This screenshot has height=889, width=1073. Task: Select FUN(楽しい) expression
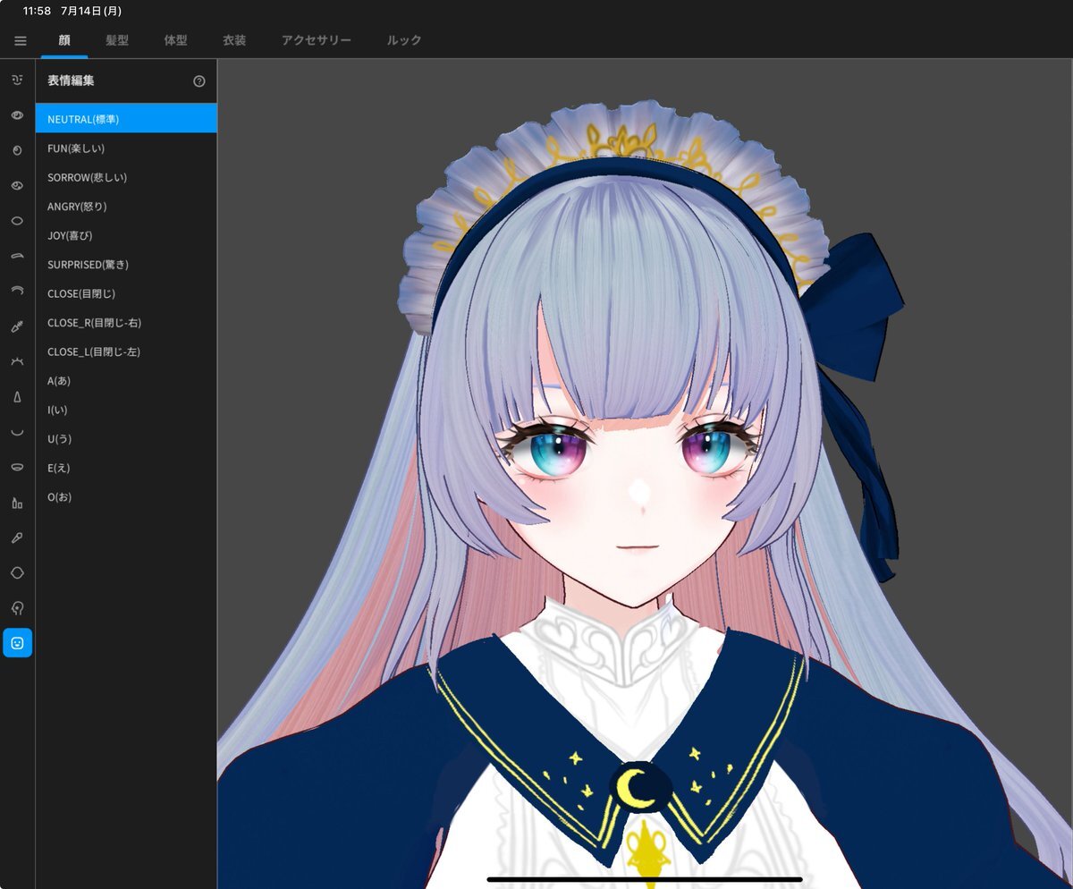tap(126, 148)
